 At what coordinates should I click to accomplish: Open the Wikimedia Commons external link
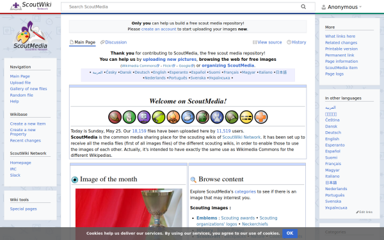pyautogui.click(x=140, y=66)
